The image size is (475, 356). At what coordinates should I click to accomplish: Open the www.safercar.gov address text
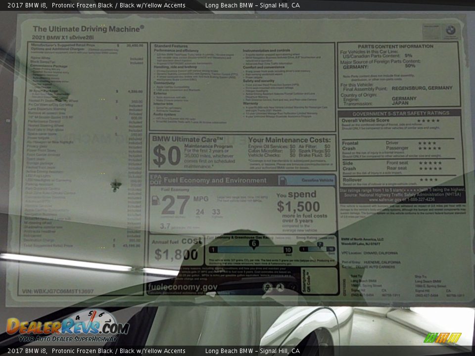coord(385,200)
